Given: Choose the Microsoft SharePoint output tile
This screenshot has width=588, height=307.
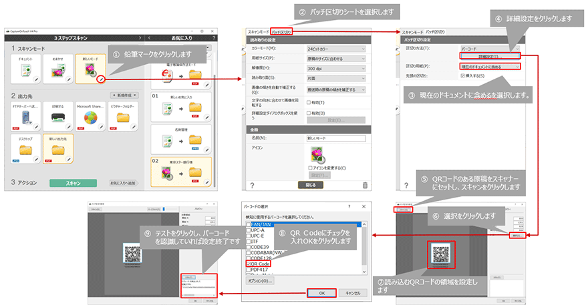Looking at the screenshot, I should point(89,116).
